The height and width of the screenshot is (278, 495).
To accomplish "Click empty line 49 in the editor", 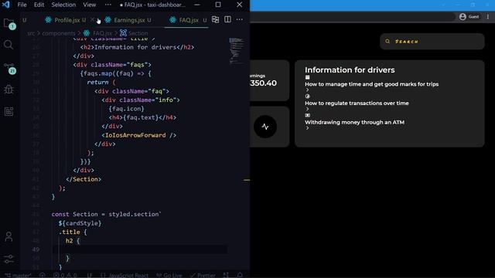I will [139, 249].
